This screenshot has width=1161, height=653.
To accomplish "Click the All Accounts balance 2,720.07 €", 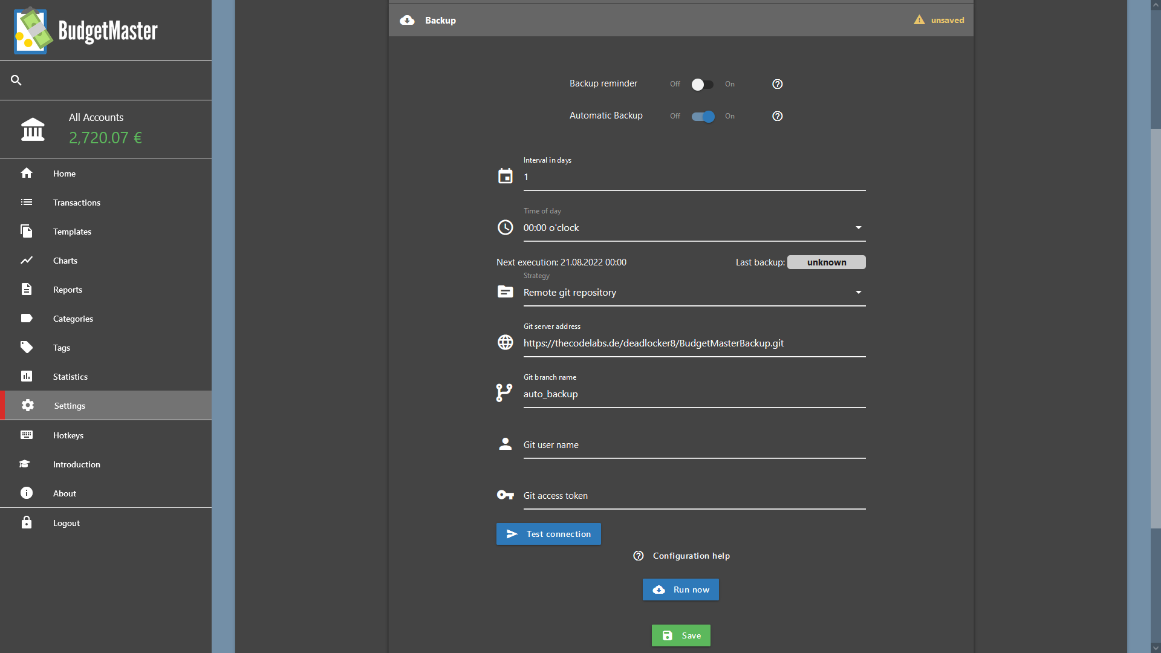I will click(x=105, y=138).
